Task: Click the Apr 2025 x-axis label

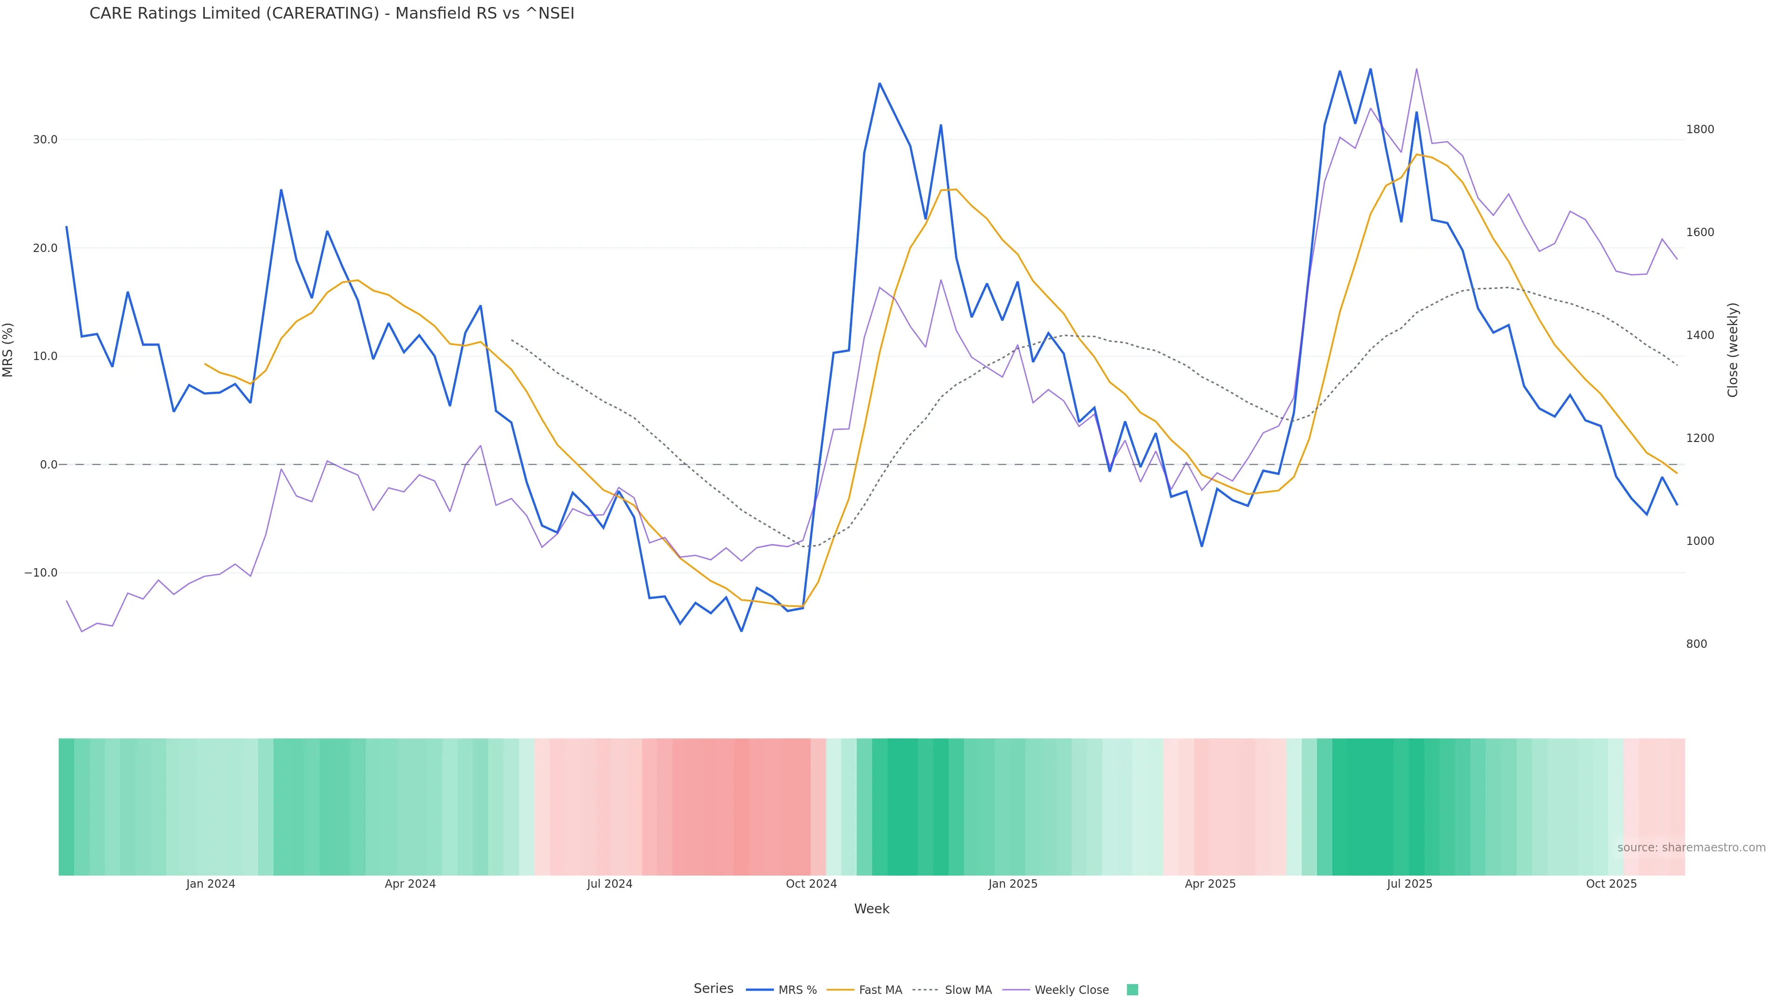Action: point(1210,884)
